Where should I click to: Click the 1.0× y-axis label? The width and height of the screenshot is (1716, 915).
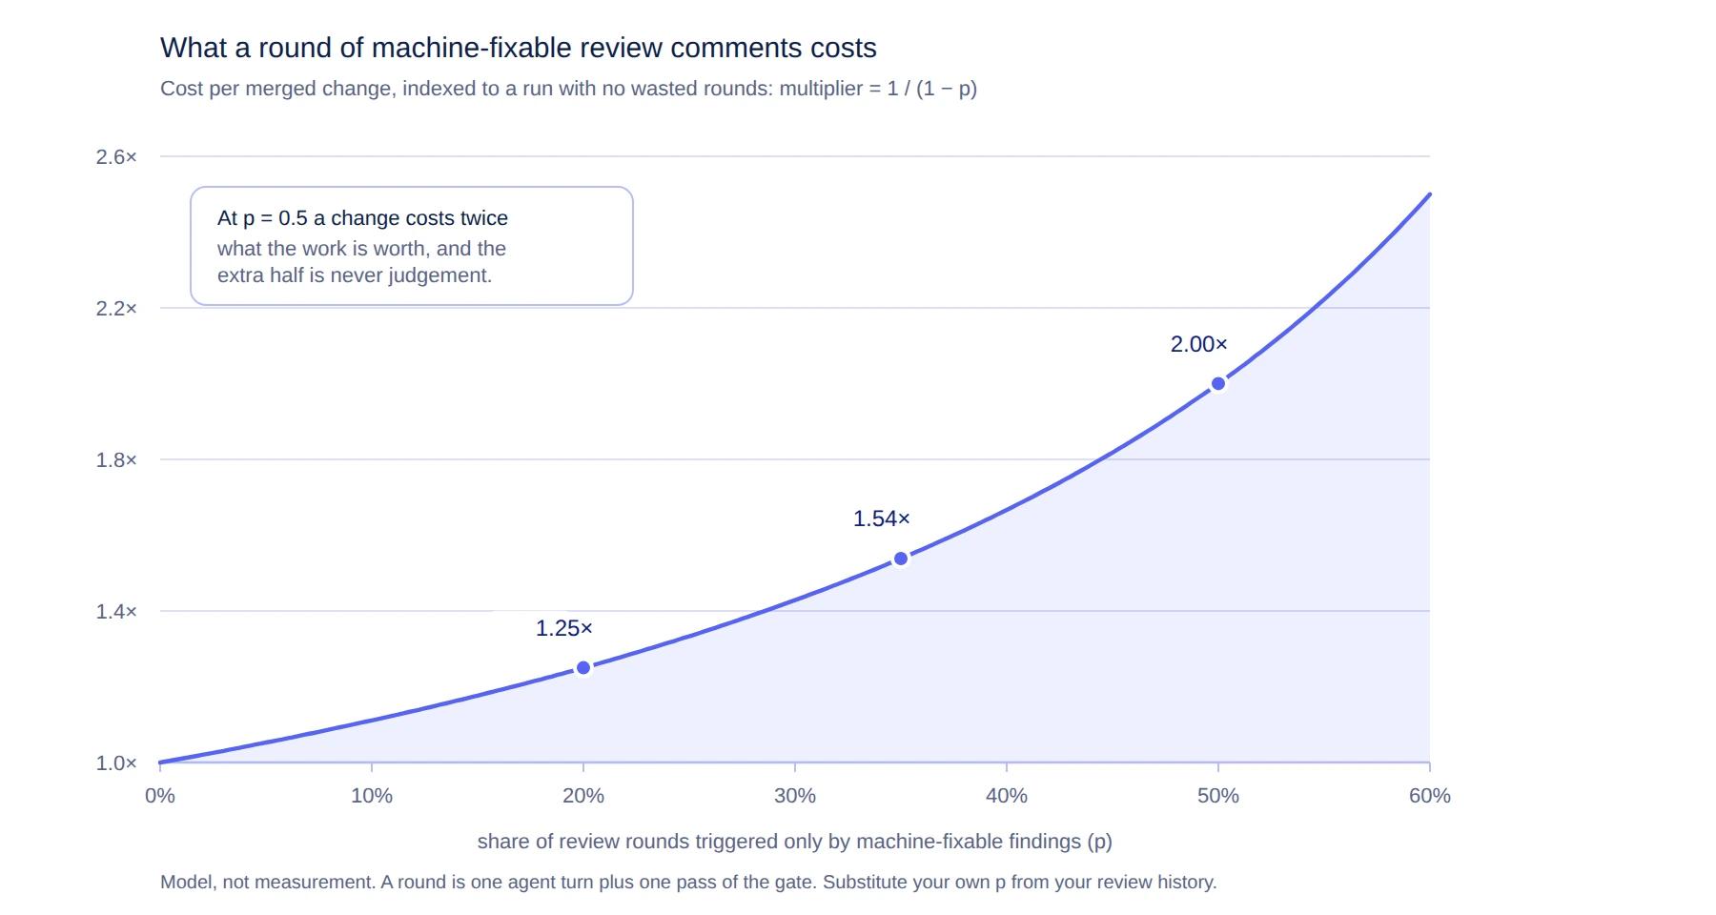tap(116, 763)
